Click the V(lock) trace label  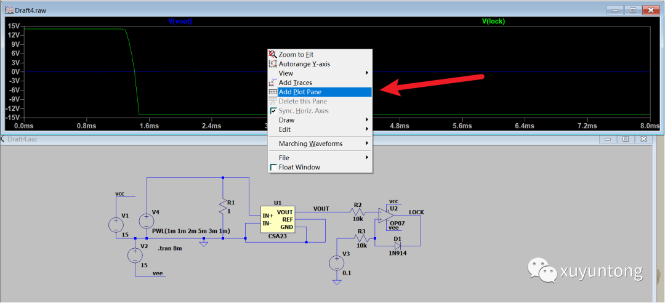(x=493, y=21)
